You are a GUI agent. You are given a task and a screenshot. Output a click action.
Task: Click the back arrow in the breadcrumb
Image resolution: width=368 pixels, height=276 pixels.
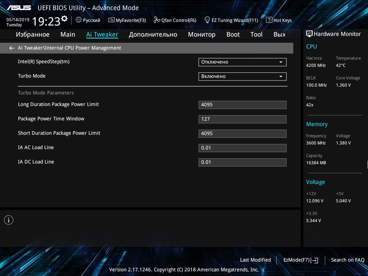point(12,48)
